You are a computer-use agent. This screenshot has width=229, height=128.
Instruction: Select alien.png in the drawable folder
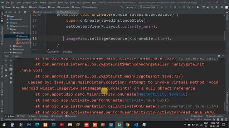[x=23, y=36]
